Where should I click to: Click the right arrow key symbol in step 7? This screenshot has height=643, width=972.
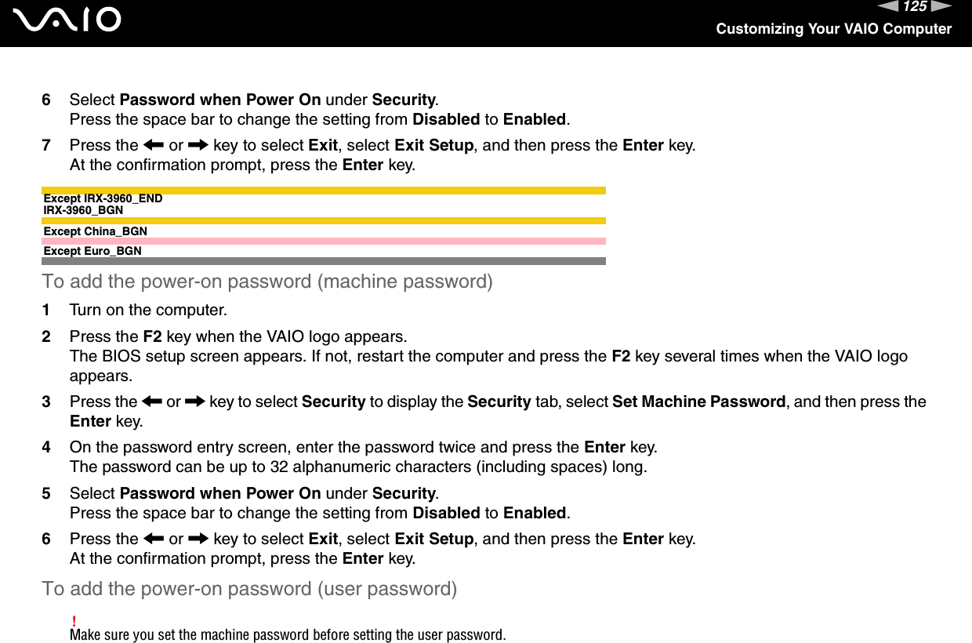(x=198, y=145)
